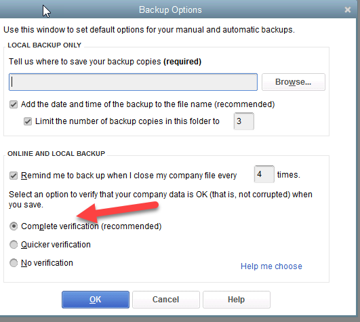Select Complete verification radio button

coord(14,226)
